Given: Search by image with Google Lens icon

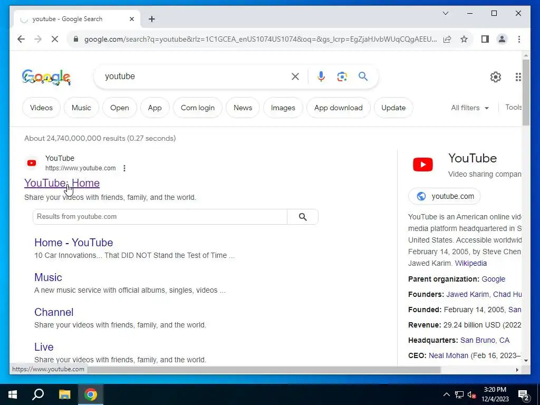Looking at the screenshot, I should [342, 76].
